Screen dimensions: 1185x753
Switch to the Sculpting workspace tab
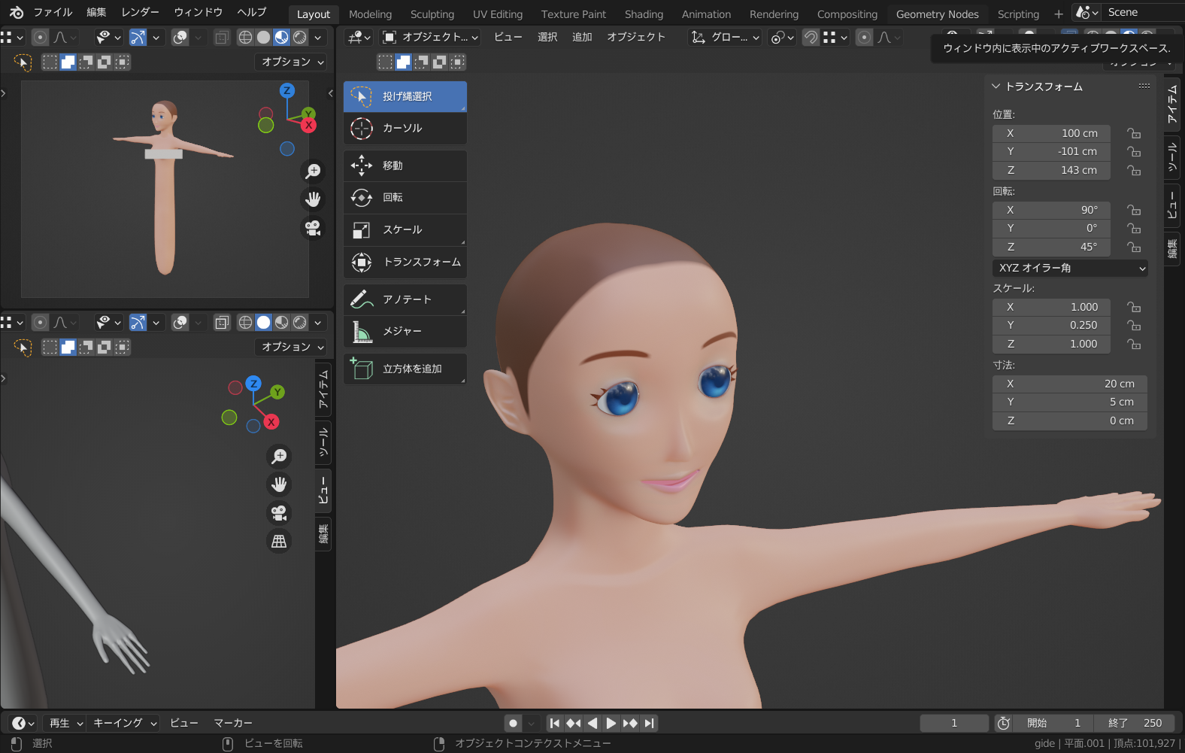432,14
